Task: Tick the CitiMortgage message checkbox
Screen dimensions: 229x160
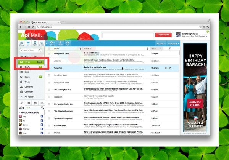Action: (x=49, y=126)
